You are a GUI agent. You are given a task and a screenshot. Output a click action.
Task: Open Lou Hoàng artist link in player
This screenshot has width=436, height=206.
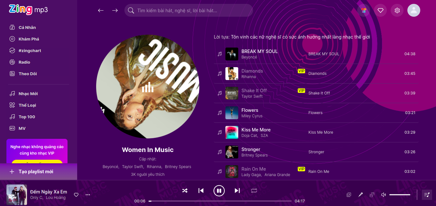[x=56, y=198]
